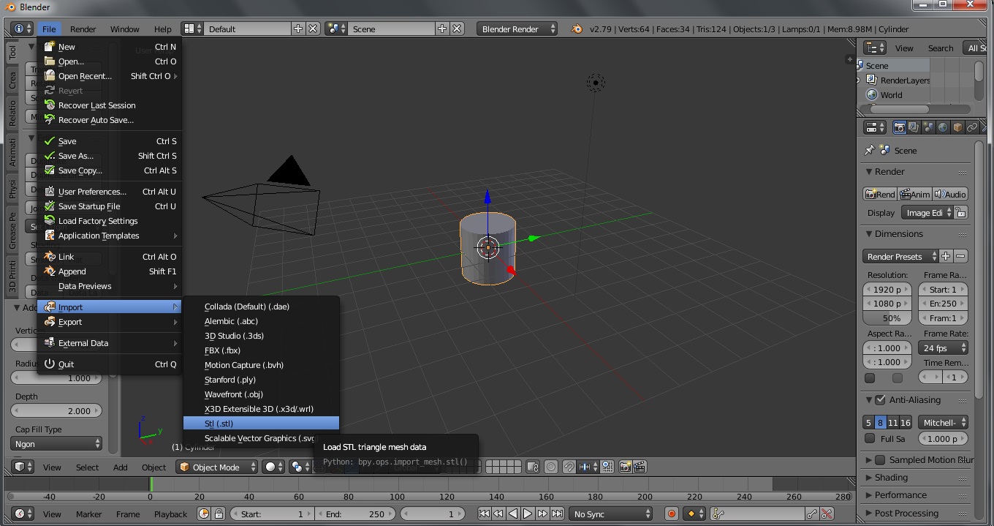994x526 pixels.
Task: Toggle the Anti-Aliasing checkbox
Action: (x=880, y=400)
